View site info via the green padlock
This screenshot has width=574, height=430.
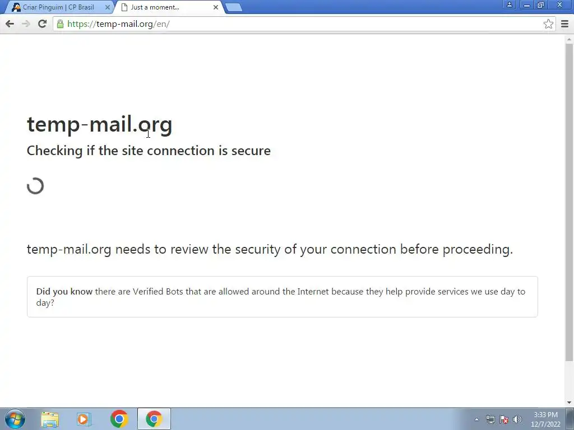coord(60,24)
